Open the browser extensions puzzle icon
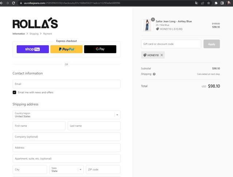 tap(216, 3)
